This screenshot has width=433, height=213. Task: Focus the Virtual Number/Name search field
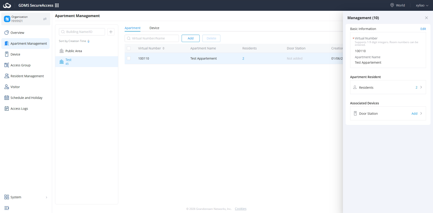click(152, 38)
